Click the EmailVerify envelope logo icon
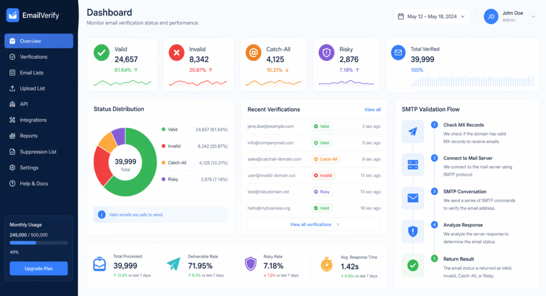Viewport: 546px width, 296px height. [x=13, y=15]
